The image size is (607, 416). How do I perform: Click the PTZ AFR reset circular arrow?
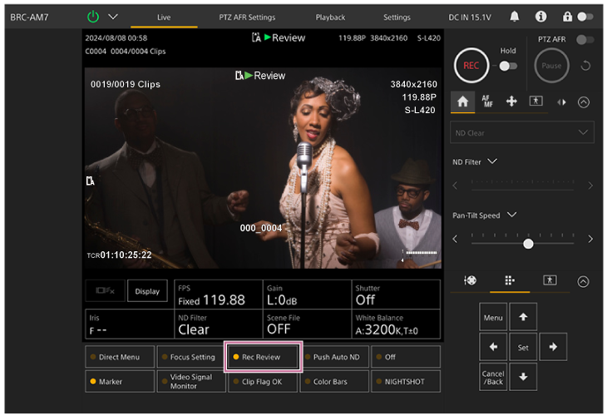[x=585, y=66]
